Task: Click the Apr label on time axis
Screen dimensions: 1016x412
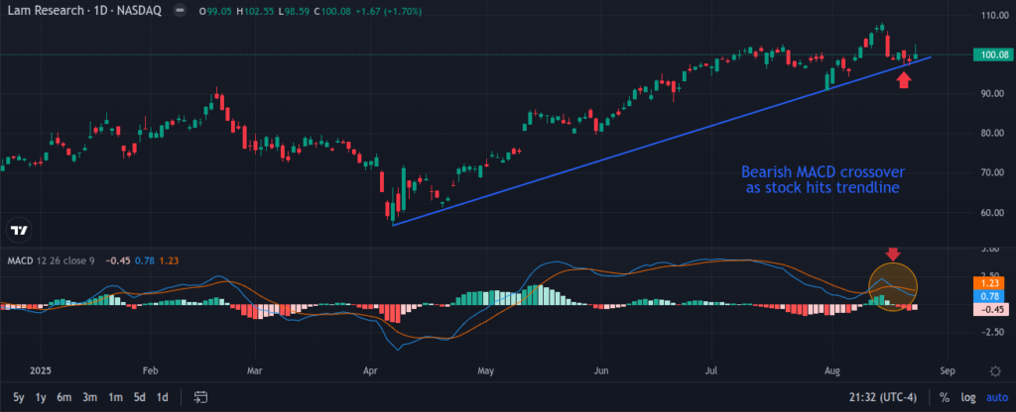Action: pyautogui.click(x=372, y=371)
